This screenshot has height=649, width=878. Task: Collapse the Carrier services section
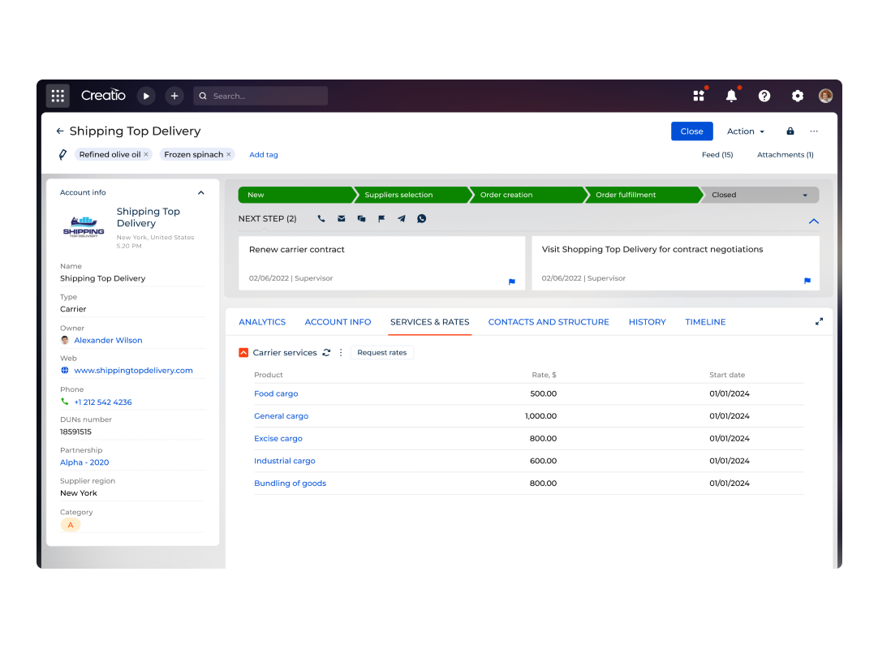pyautogui.click(x=243, y=353)
